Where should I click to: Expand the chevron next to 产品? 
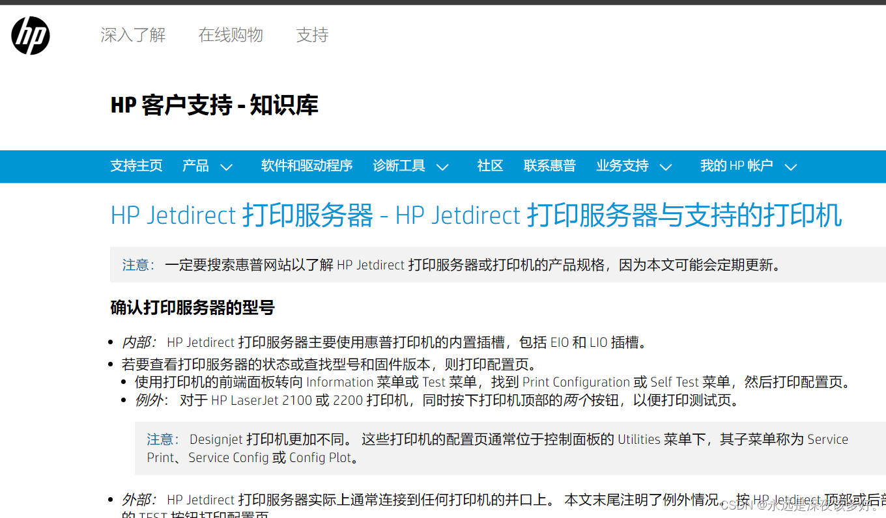(226, 167)
